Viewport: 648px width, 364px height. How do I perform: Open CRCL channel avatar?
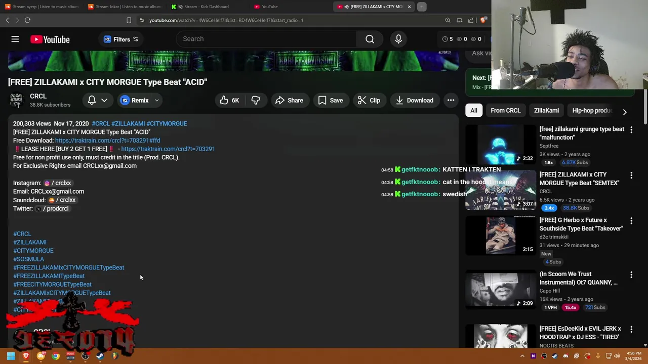pyautogui.click(x=17, y=100)
